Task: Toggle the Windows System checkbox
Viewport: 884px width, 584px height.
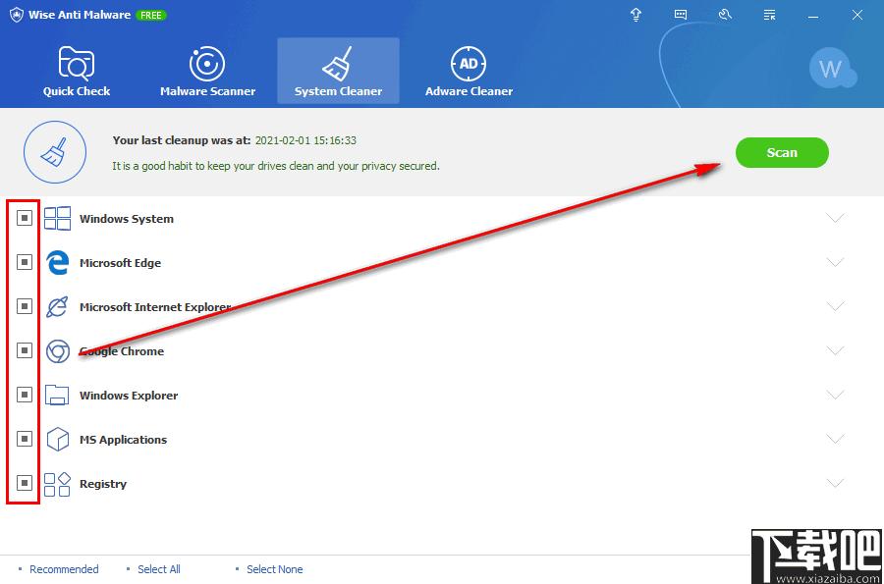Action: (25, 218)
